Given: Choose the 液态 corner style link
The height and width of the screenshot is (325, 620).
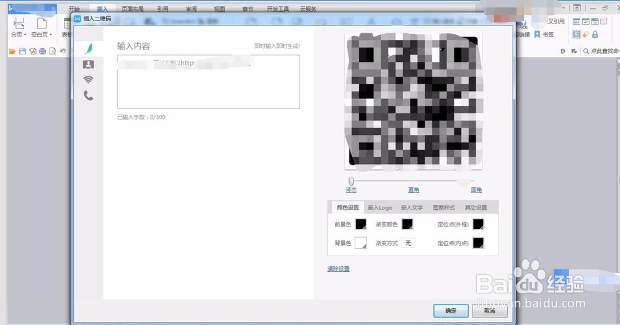Looking at the screenshot, I should click(x=351, y=190).
